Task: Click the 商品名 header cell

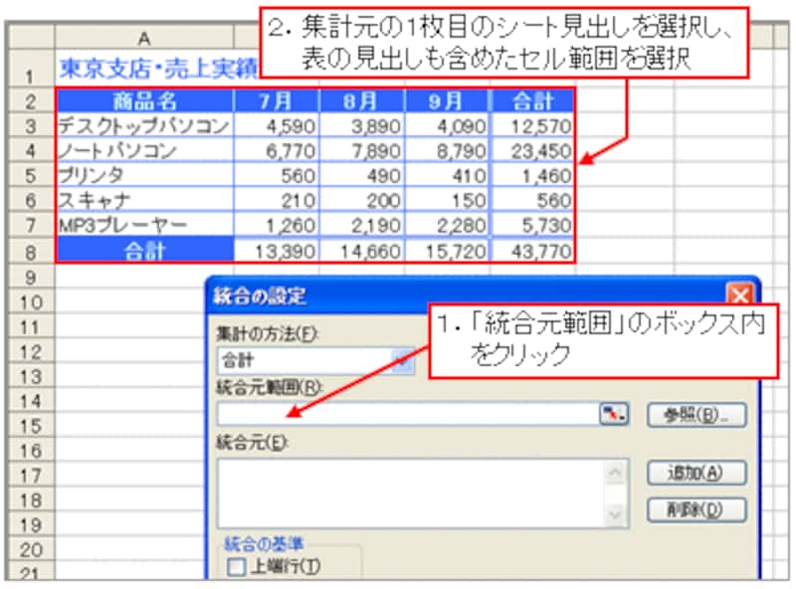Action: [x=144, y=100]
